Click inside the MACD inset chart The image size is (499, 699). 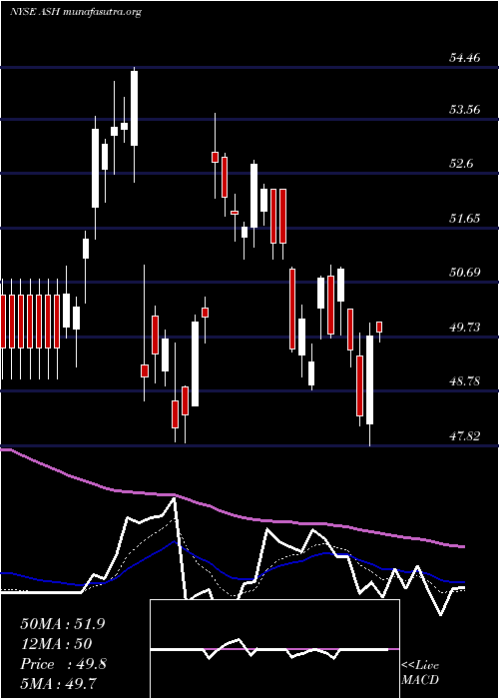point(274,649)
